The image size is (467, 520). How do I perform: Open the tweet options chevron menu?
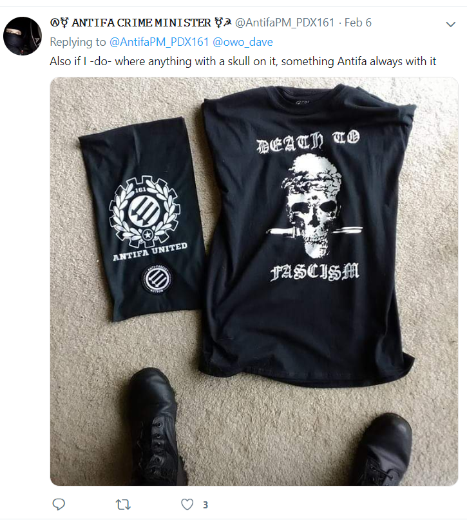click(x=451, y=25)
